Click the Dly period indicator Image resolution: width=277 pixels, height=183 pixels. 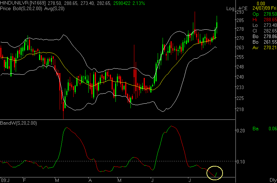pos(273,180)
